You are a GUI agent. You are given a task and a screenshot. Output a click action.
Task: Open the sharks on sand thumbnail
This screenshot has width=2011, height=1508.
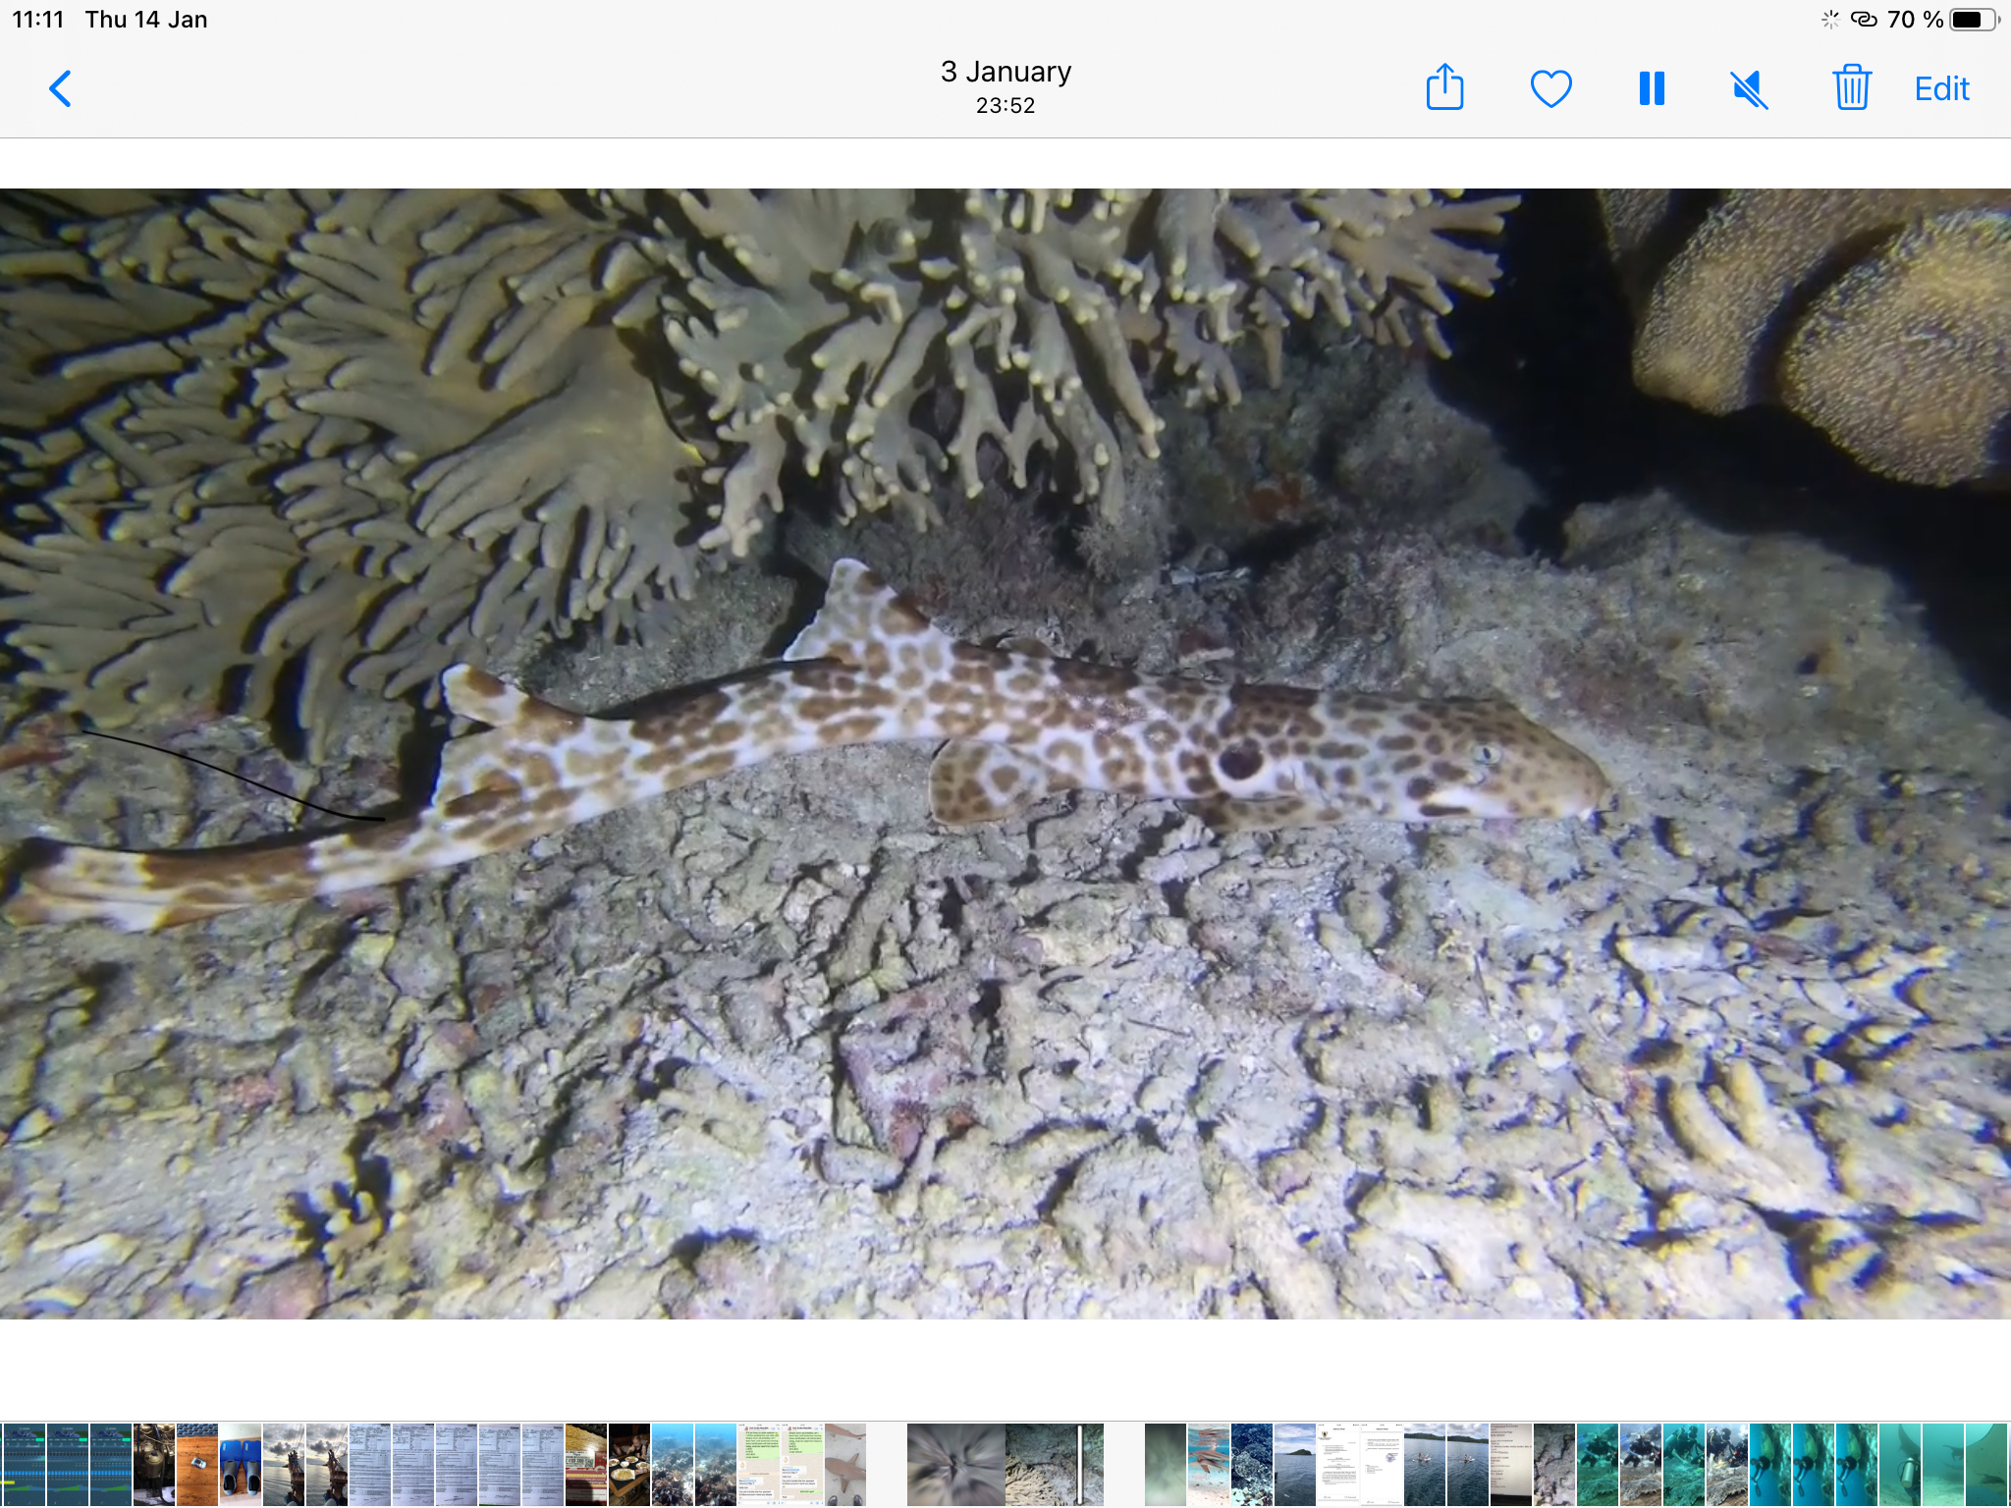coord(845,1464)
